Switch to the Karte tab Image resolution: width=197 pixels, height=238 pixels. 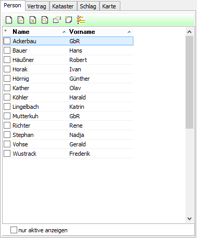tap(109, 6)
